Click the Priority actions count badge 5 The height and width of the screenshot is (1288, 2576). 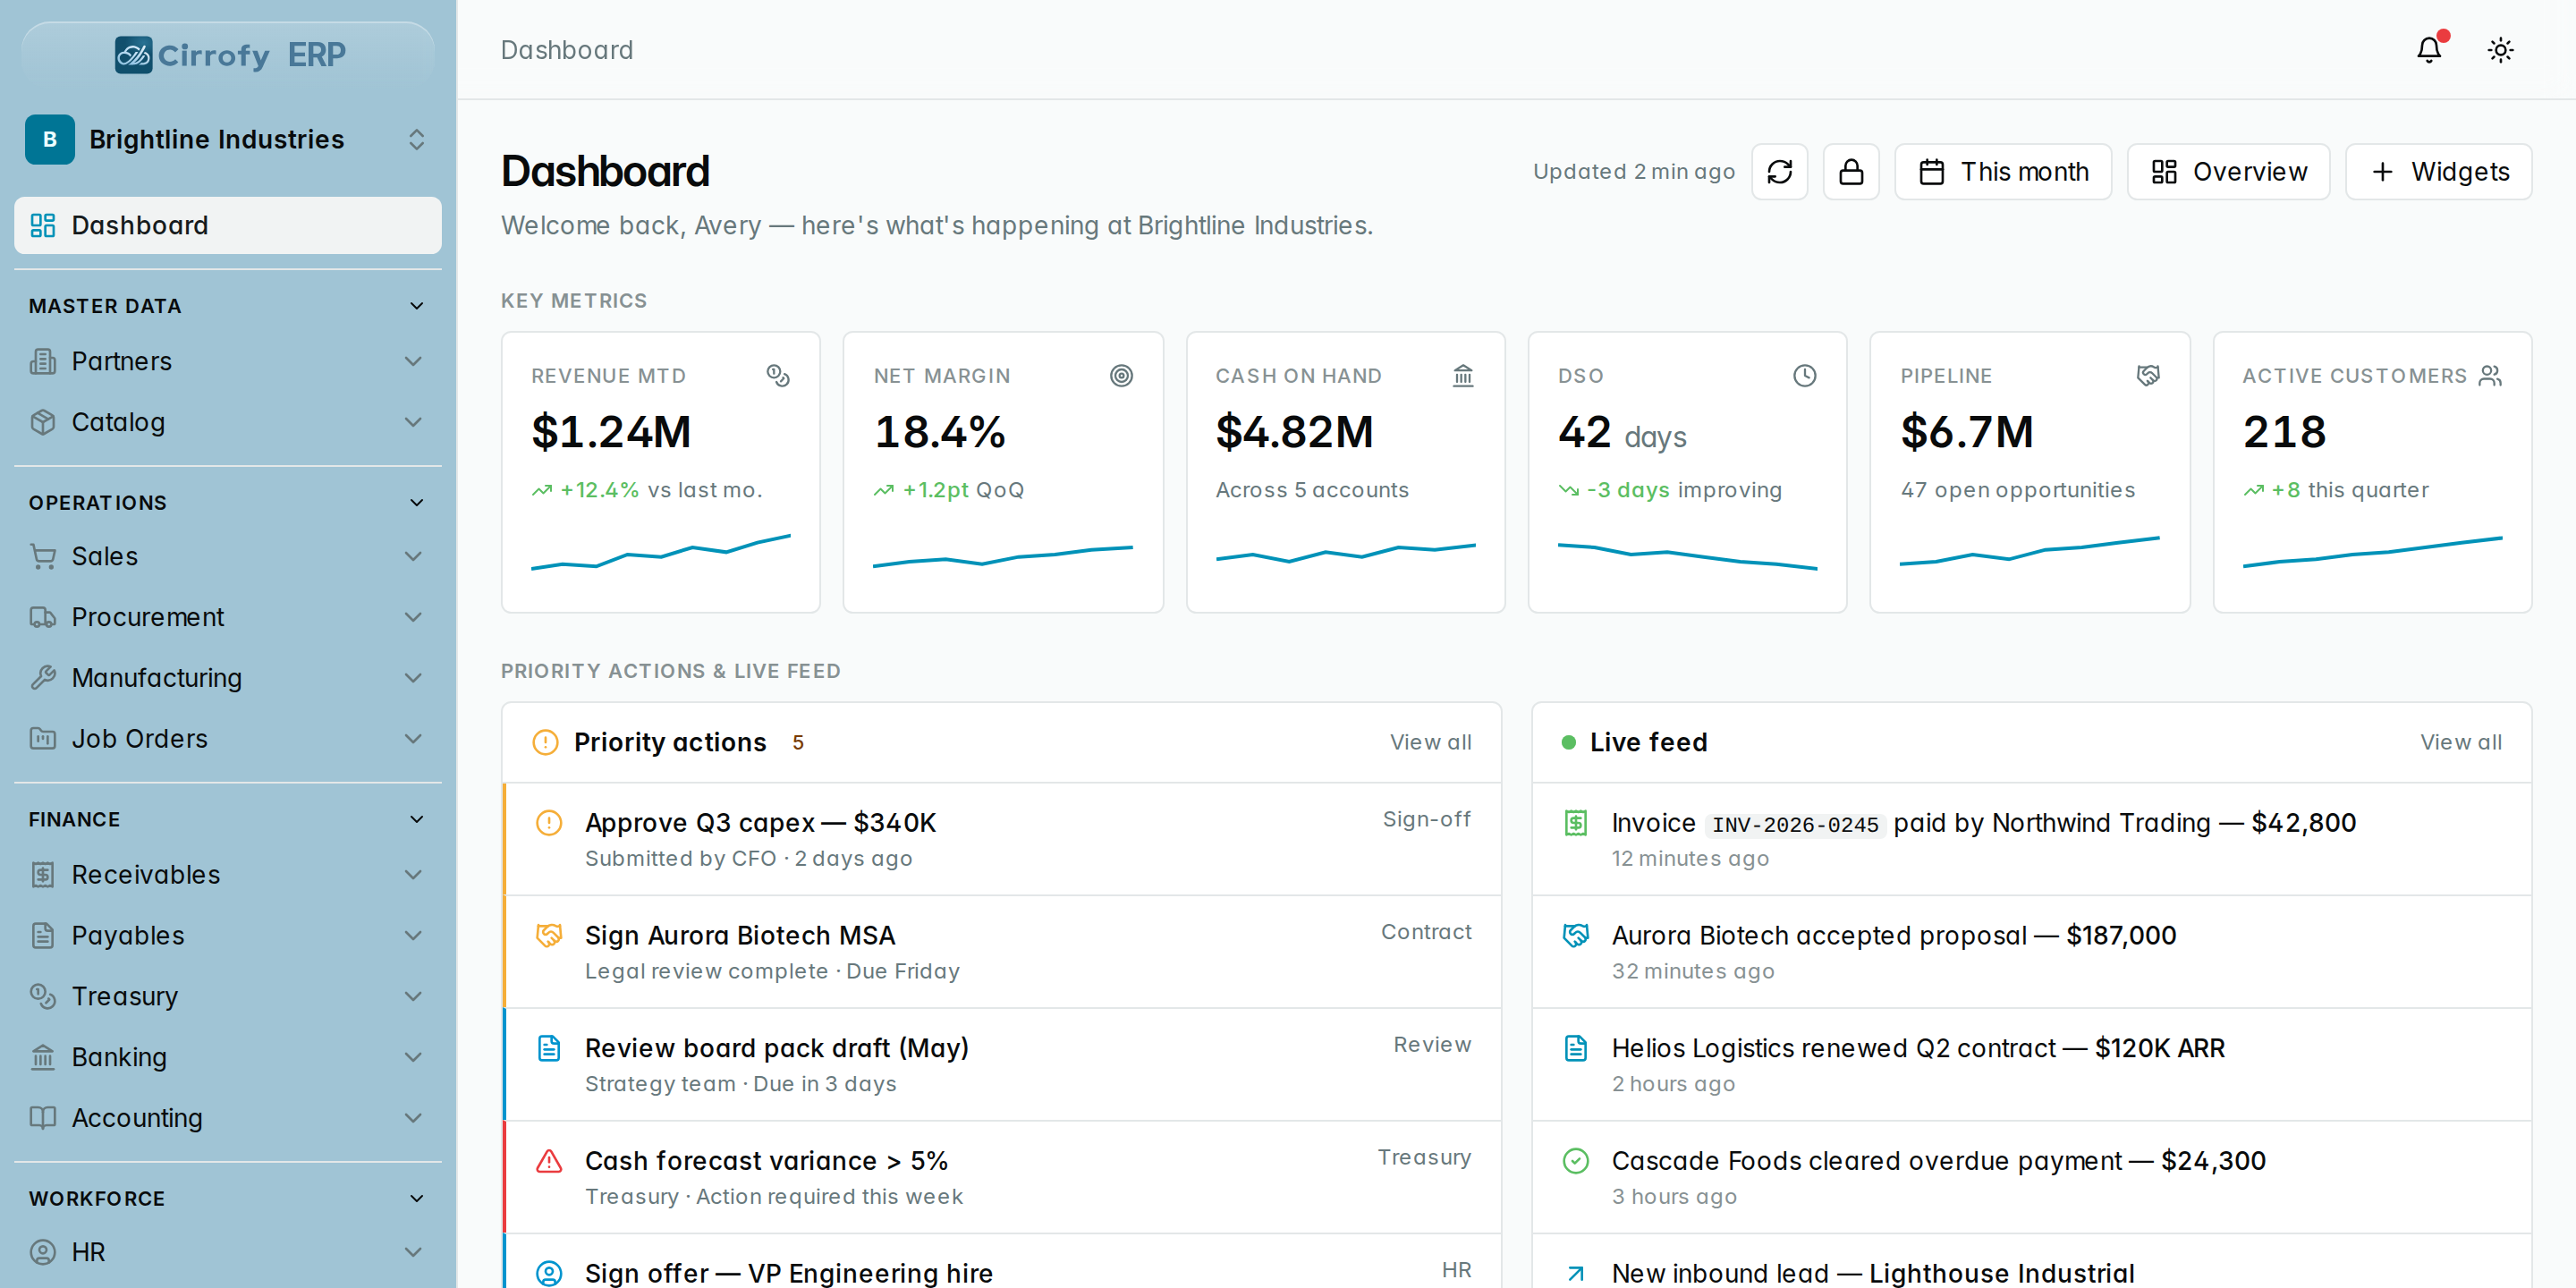[798, 742]
